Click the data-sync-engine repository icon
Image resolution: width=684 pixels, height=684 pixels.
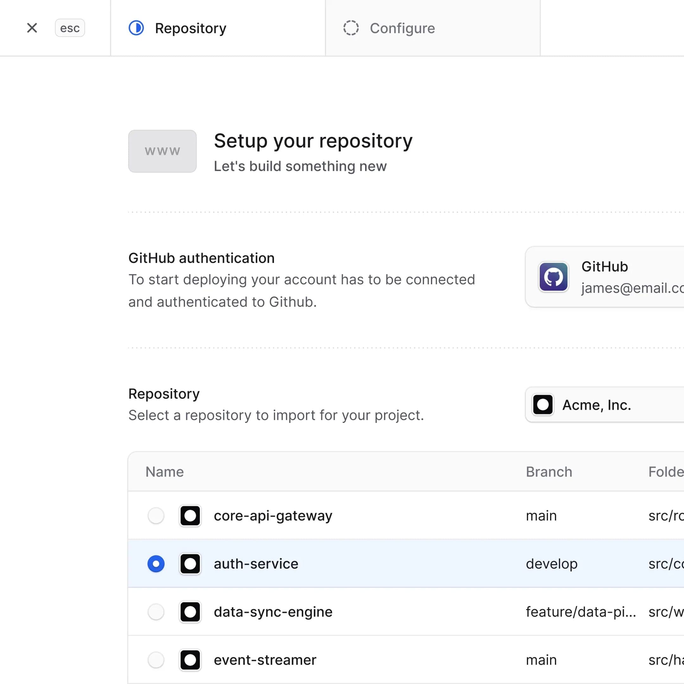190,612
